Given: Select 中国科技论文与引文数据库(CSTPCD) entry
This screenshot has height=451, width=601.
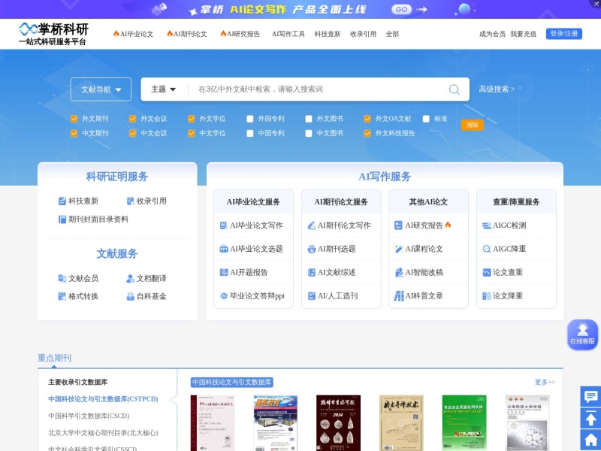Looking at the screenshot, I should click(x=103, y=399).
